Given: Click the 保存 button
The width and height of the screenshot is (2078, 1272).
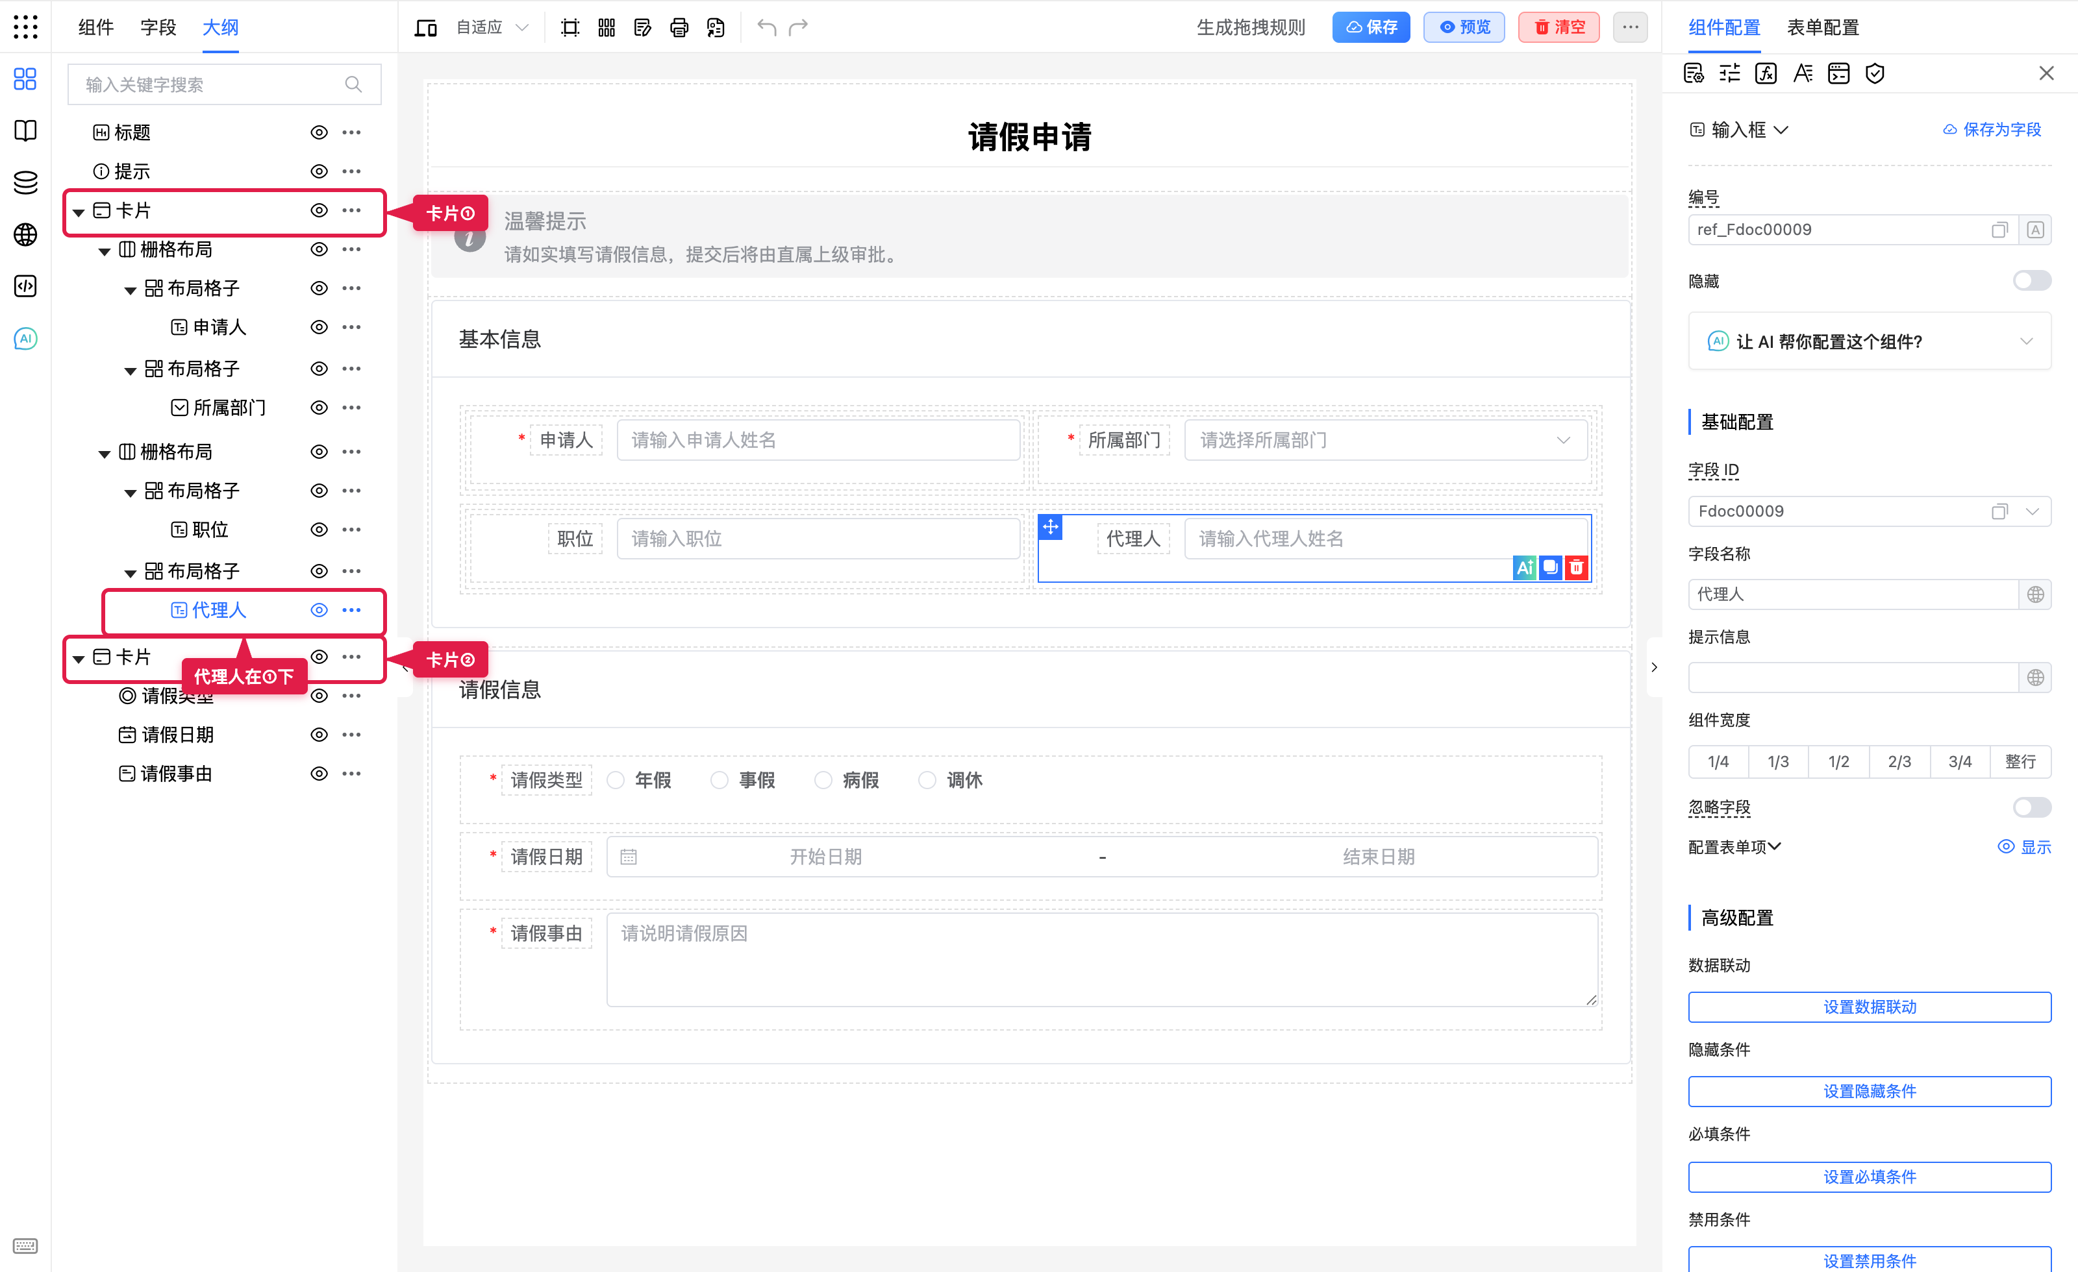Looking at the screenshot, I should tap(1371, 28).
